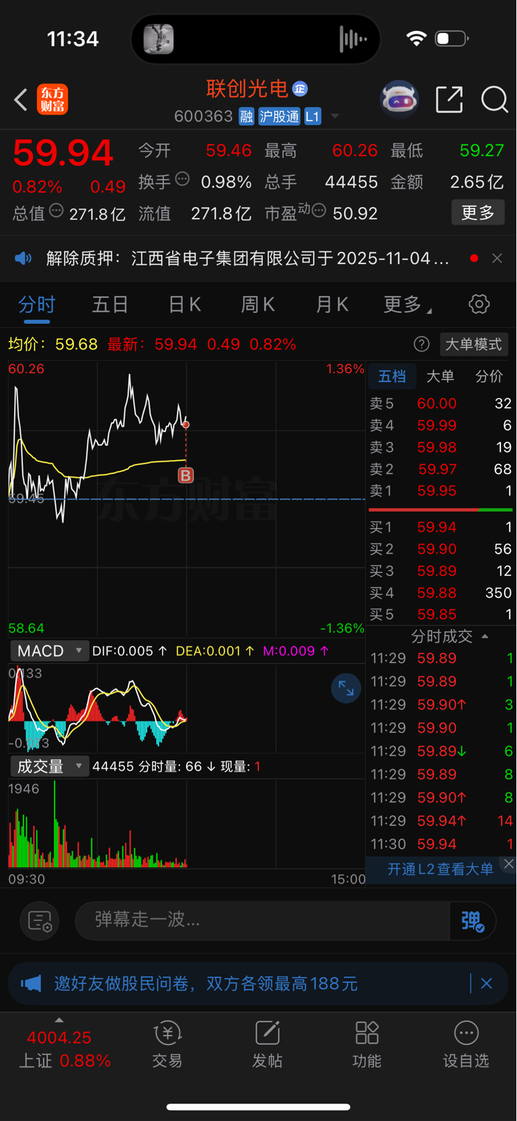Tap the 均价 59.68 value
Image resolution: width=517 pixels, height=1121 pixels.
(x=76, y=345)
